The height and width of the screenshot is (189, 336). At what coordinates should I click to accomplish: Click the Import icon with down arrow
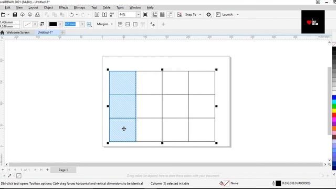97,15
